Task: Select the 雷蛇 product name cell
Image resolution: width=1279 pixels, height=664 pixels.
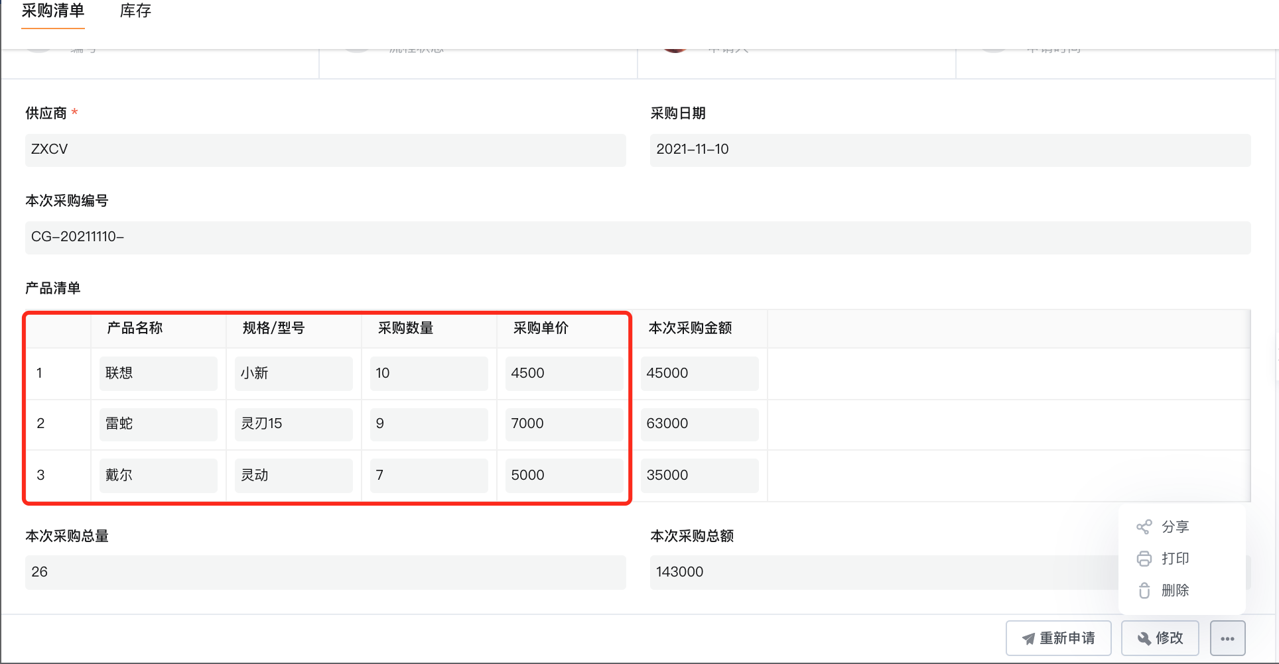Action: [x=158, y=424]
